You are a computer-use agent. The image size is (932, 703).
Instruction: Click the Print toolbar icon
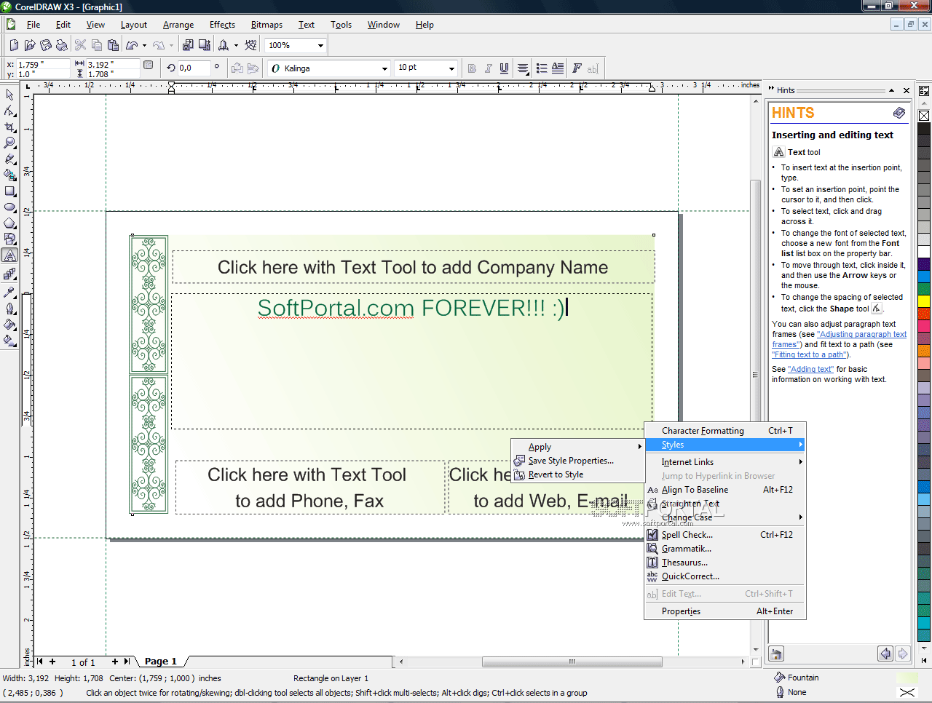coord(62,45)
